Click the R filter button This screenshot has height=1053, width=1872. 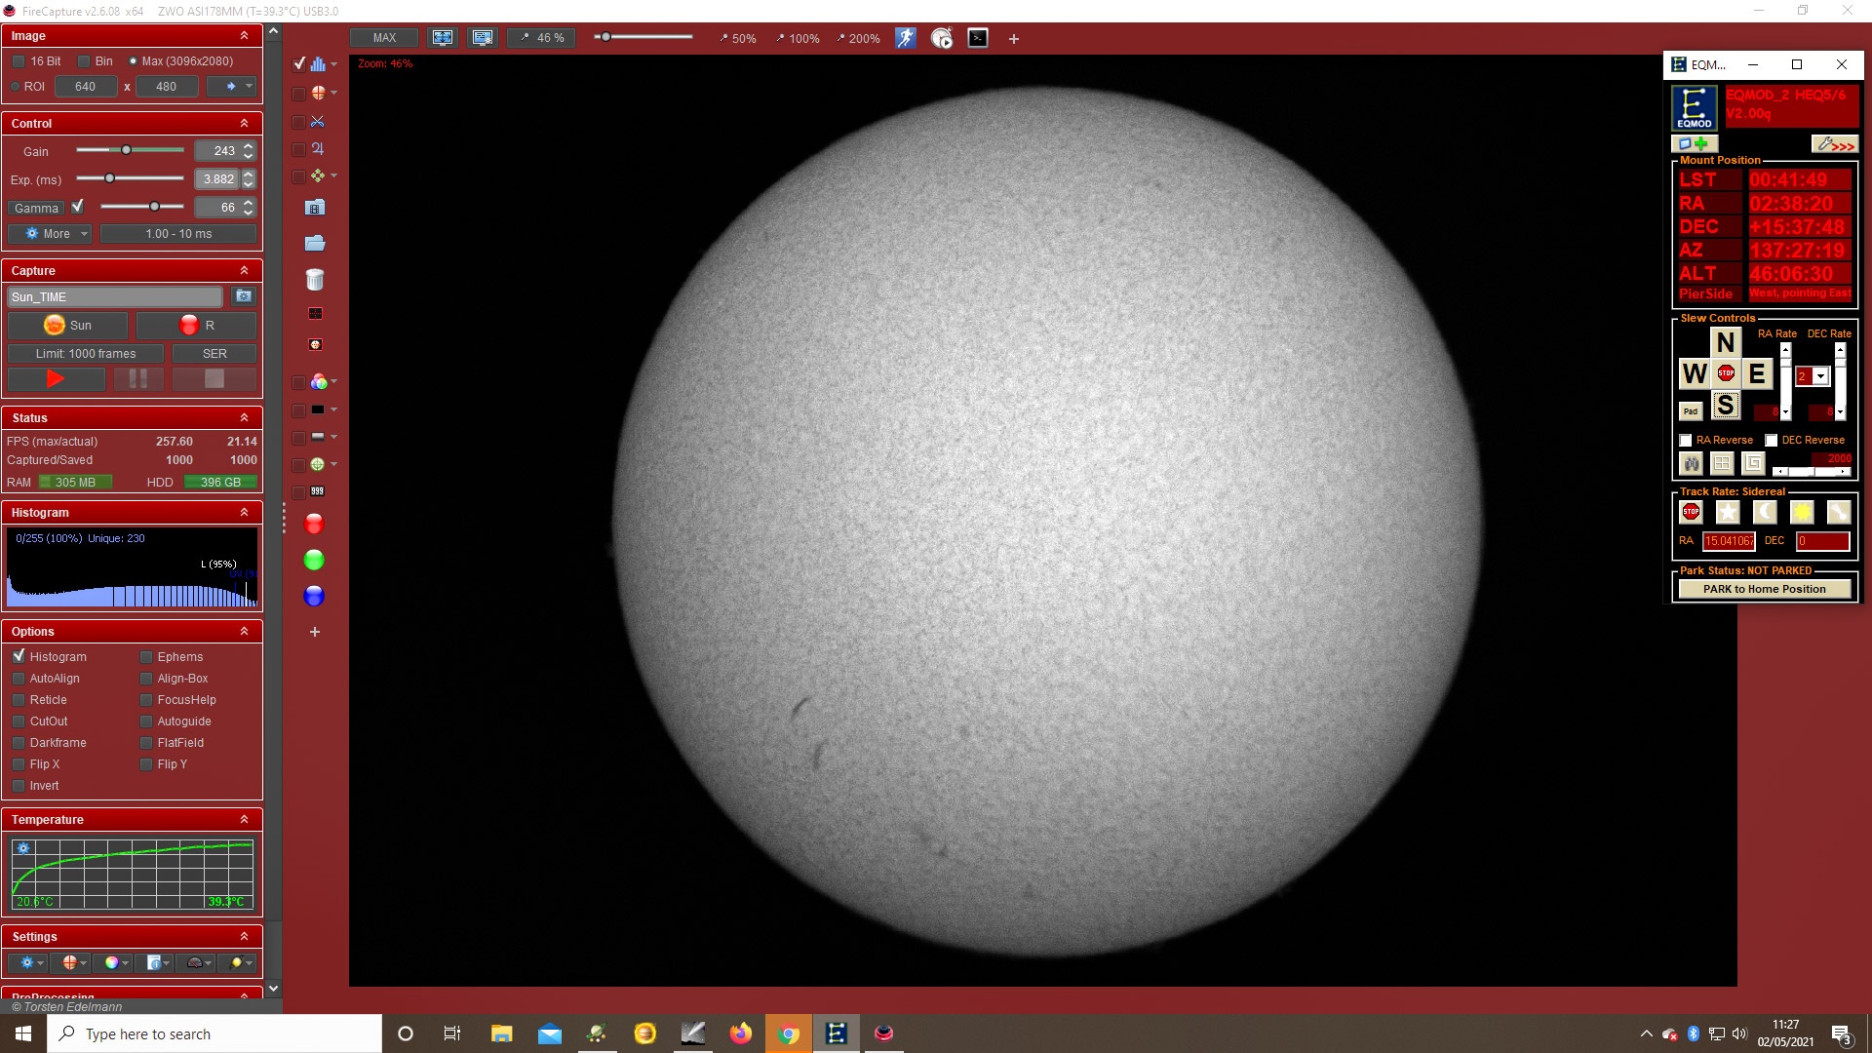point(196,326)
